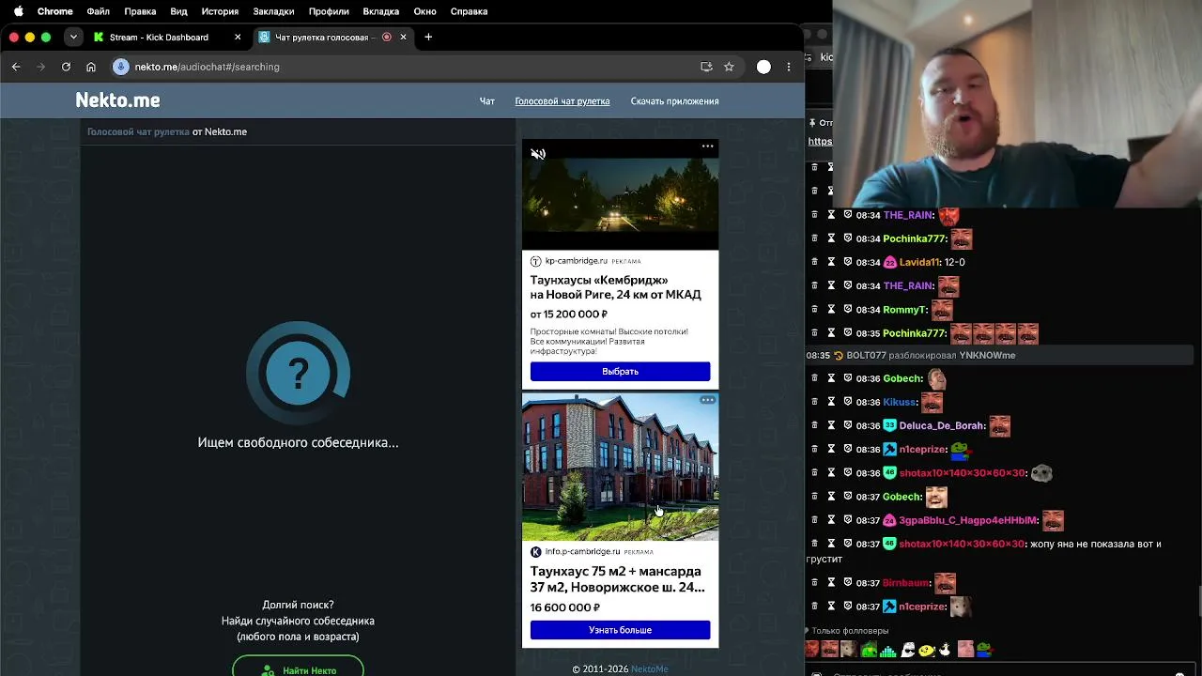
Task: Delete Lavida11's 08:34 message with trash icon
Action: [x=815, y=262]
